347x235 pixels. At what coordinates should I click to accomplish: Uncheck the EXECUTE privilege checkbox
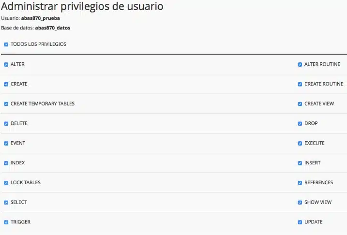300,144
